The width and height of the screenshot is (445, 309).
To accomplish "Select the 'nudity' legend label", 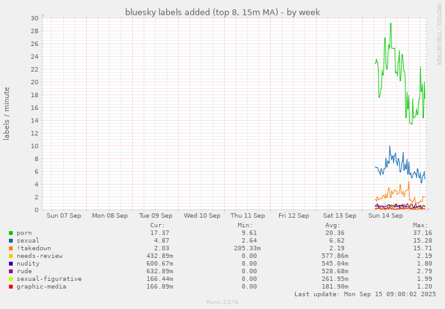I will [x=28, y=264].
